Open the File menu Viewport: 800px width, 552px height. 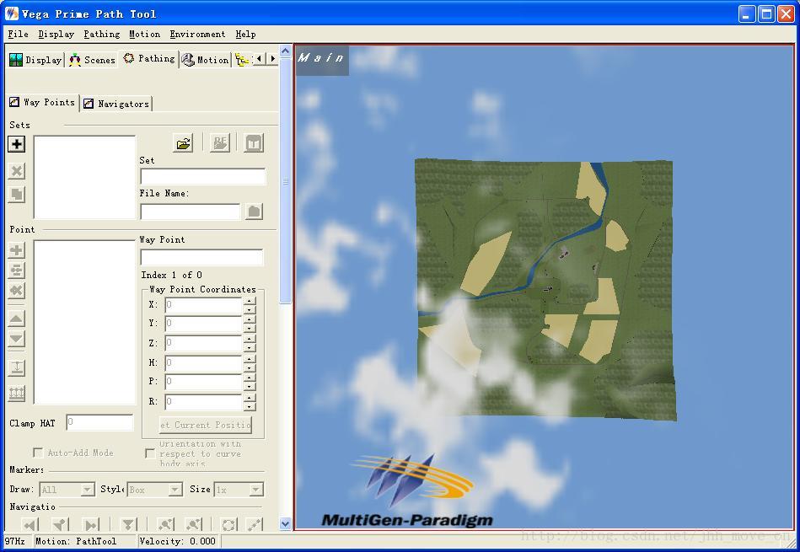tap(18, 35)
